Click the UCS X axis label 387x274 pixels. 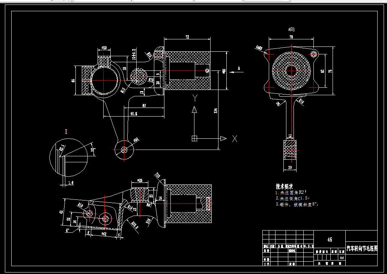tap(235, 139)
